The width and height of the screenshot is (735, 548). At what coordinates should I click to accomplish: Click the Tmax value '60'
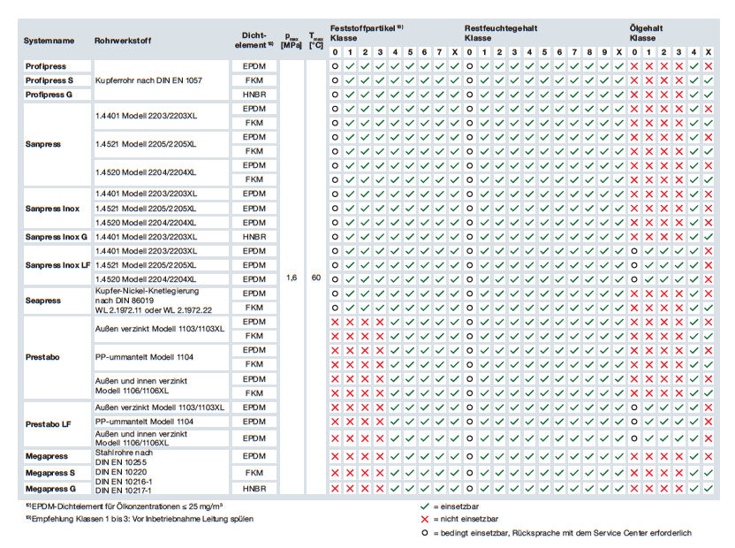[316, 278]
